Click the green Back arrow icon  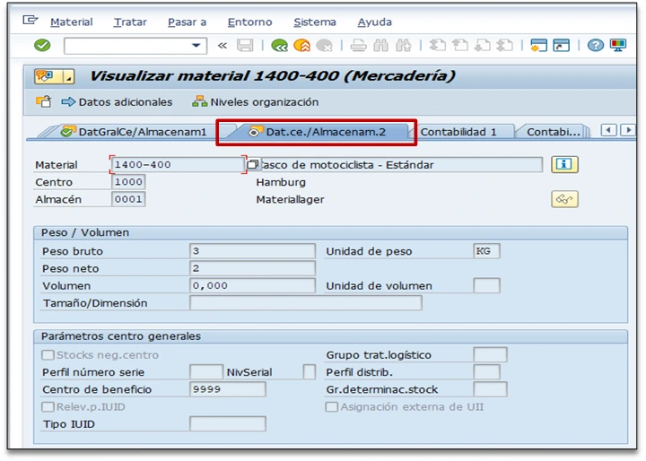click(279, 45)
